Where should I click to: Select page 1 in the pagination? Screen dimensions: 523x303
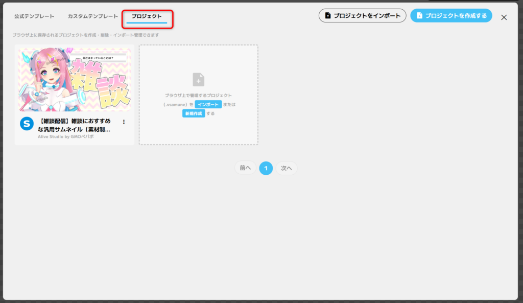coord(266,168)
